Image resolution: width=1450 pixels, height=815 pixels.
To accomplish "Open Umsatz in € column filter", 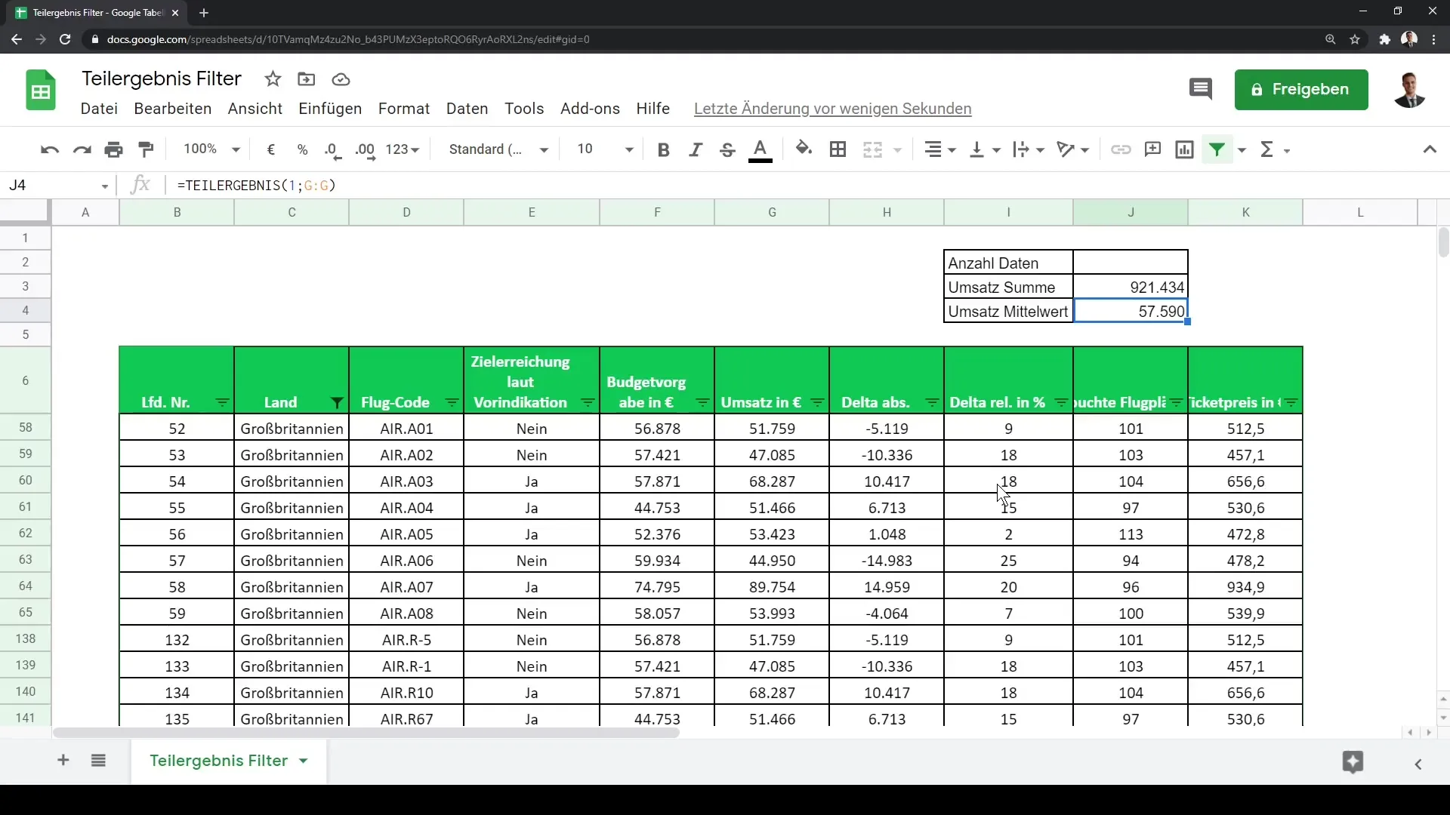I will pyautogui.click(x=817, y=403).
